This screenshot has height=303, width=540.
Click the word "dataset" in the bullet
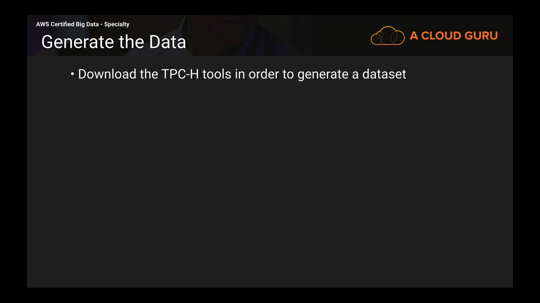(384, 74)
